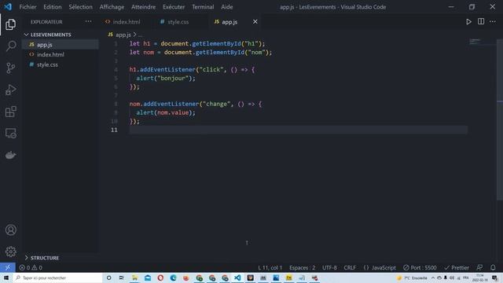
Task: Change the UTF-8 encoding setting
Action: [x=329, y=267]
